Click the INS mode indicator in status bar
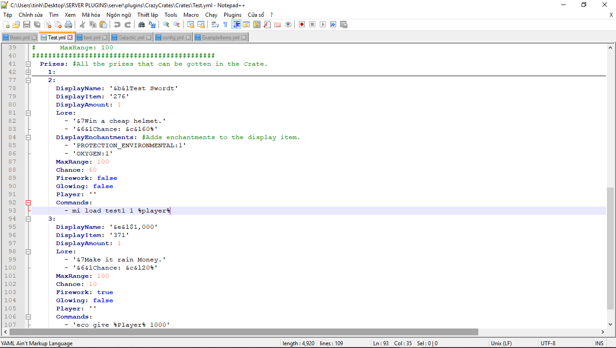This screenshot has height=348, width=616. 599,343
